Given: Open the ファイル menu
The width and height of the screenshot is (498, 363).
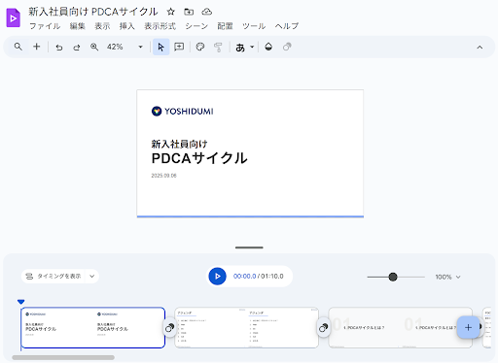Looking at the screenshot, I should point(45,26).
